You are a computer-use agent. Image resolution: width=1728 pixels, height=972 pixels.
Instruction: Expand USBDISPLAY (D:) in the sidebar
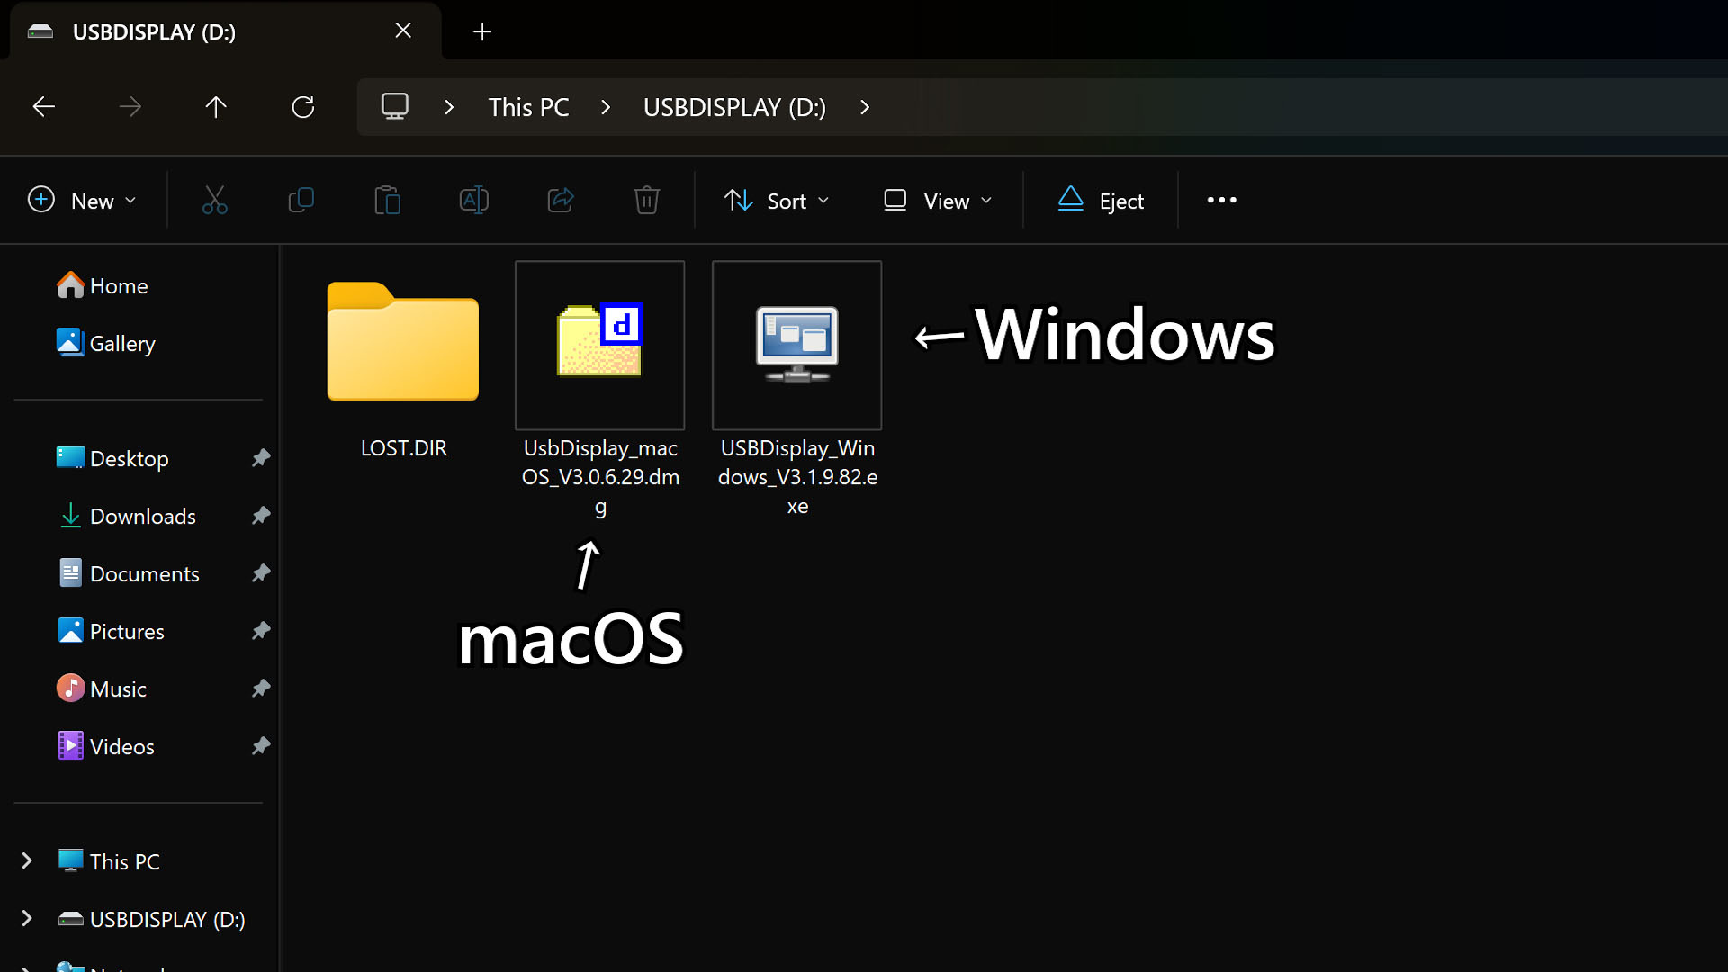tap(27, 919)
